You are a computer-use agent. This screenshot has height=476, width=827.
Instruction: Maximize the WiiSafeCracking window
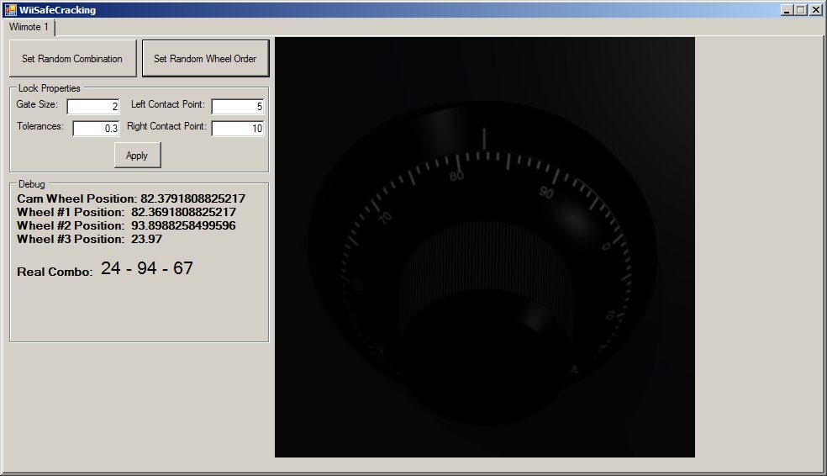tap(801, 10)
